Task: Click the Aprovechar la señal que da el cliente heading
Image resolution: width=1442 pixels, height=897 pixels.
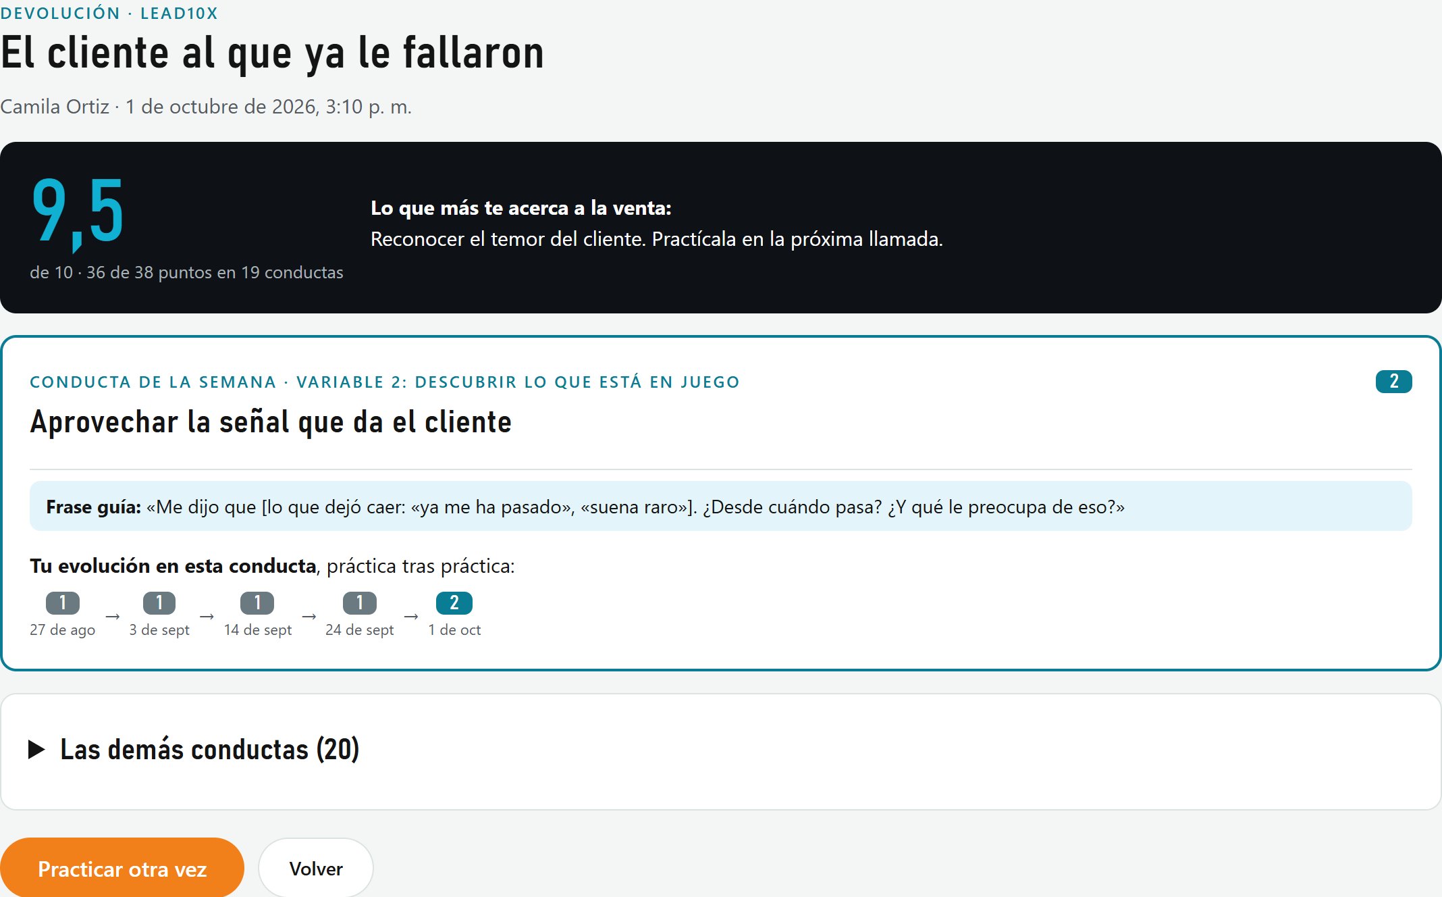Action: coord(271,422)
